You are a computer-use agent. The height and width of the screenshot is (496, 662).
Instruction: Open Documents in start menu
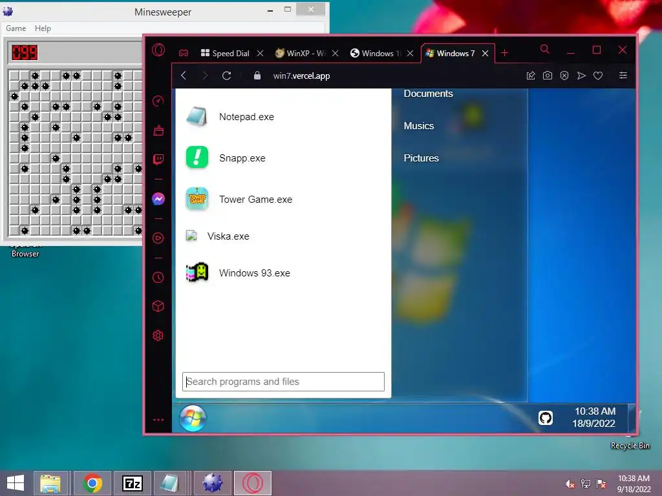428,94
